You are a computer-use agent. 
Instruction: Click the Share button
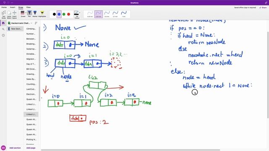coord(263,8)
